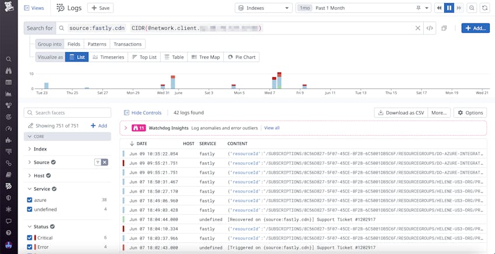The height and width of the screenshot is (254, 495).
Task: Open the metrics chart sidebar icon
Action: click(x=9, y=94)
